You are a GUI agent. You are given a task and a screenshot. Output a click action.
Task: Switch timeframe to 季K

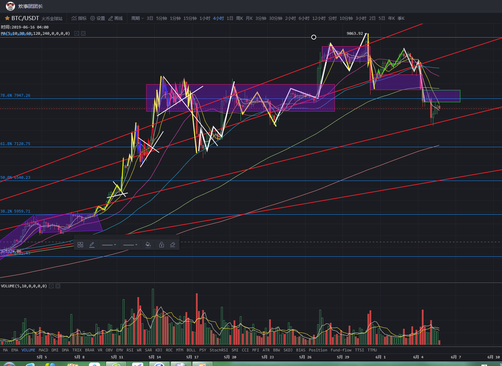(401, 18)
